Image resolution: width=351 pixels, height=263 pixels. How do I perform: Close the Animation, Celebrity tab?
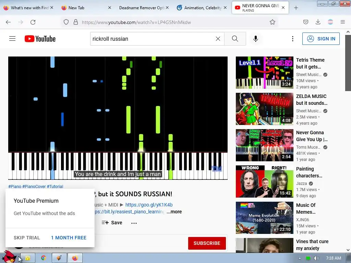pyautogui.click(x=225, y=8)
